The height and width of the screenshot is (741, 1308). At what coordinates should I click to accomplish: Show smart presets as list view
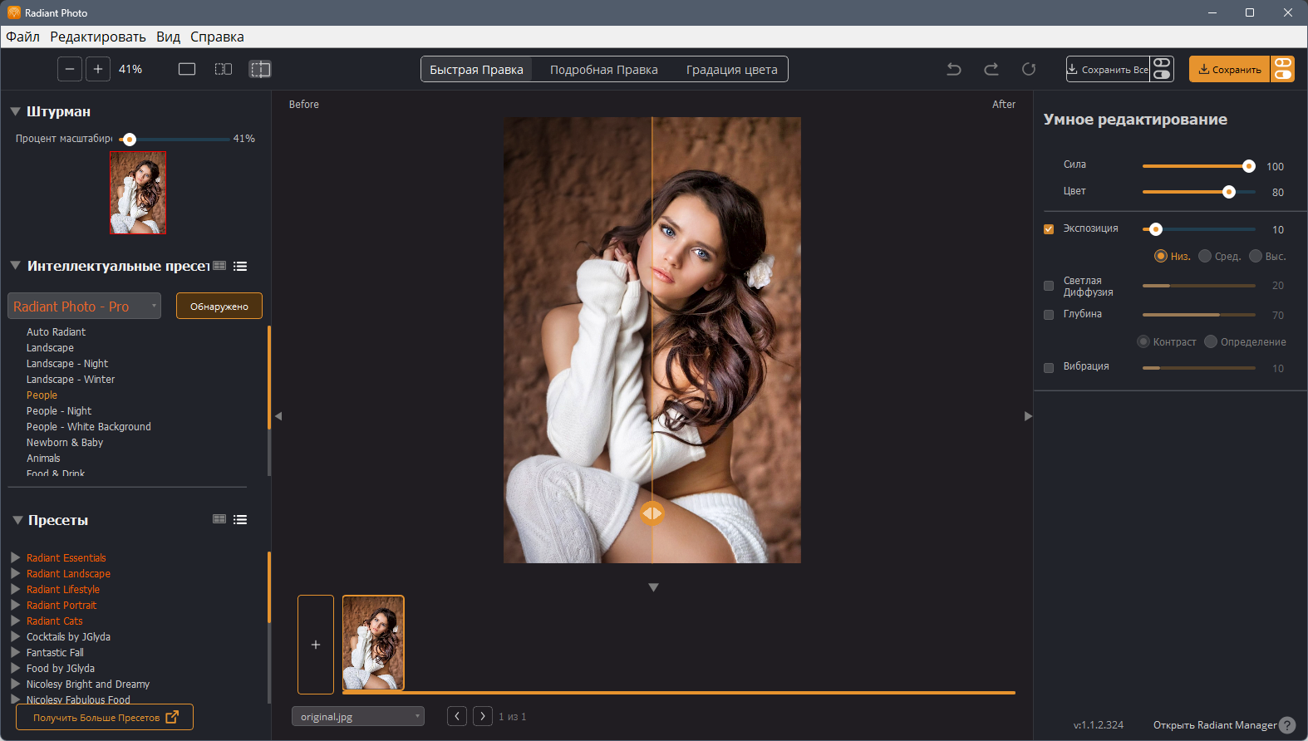pyautogui.click(x=240, y=266)
